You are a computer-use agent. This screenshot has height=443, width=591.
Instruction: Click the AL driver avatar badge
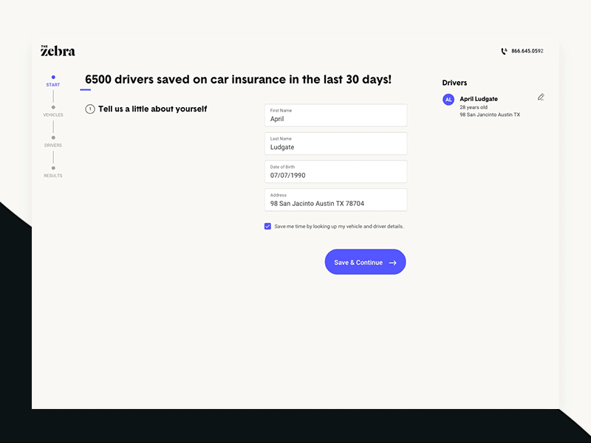point(448,99)
